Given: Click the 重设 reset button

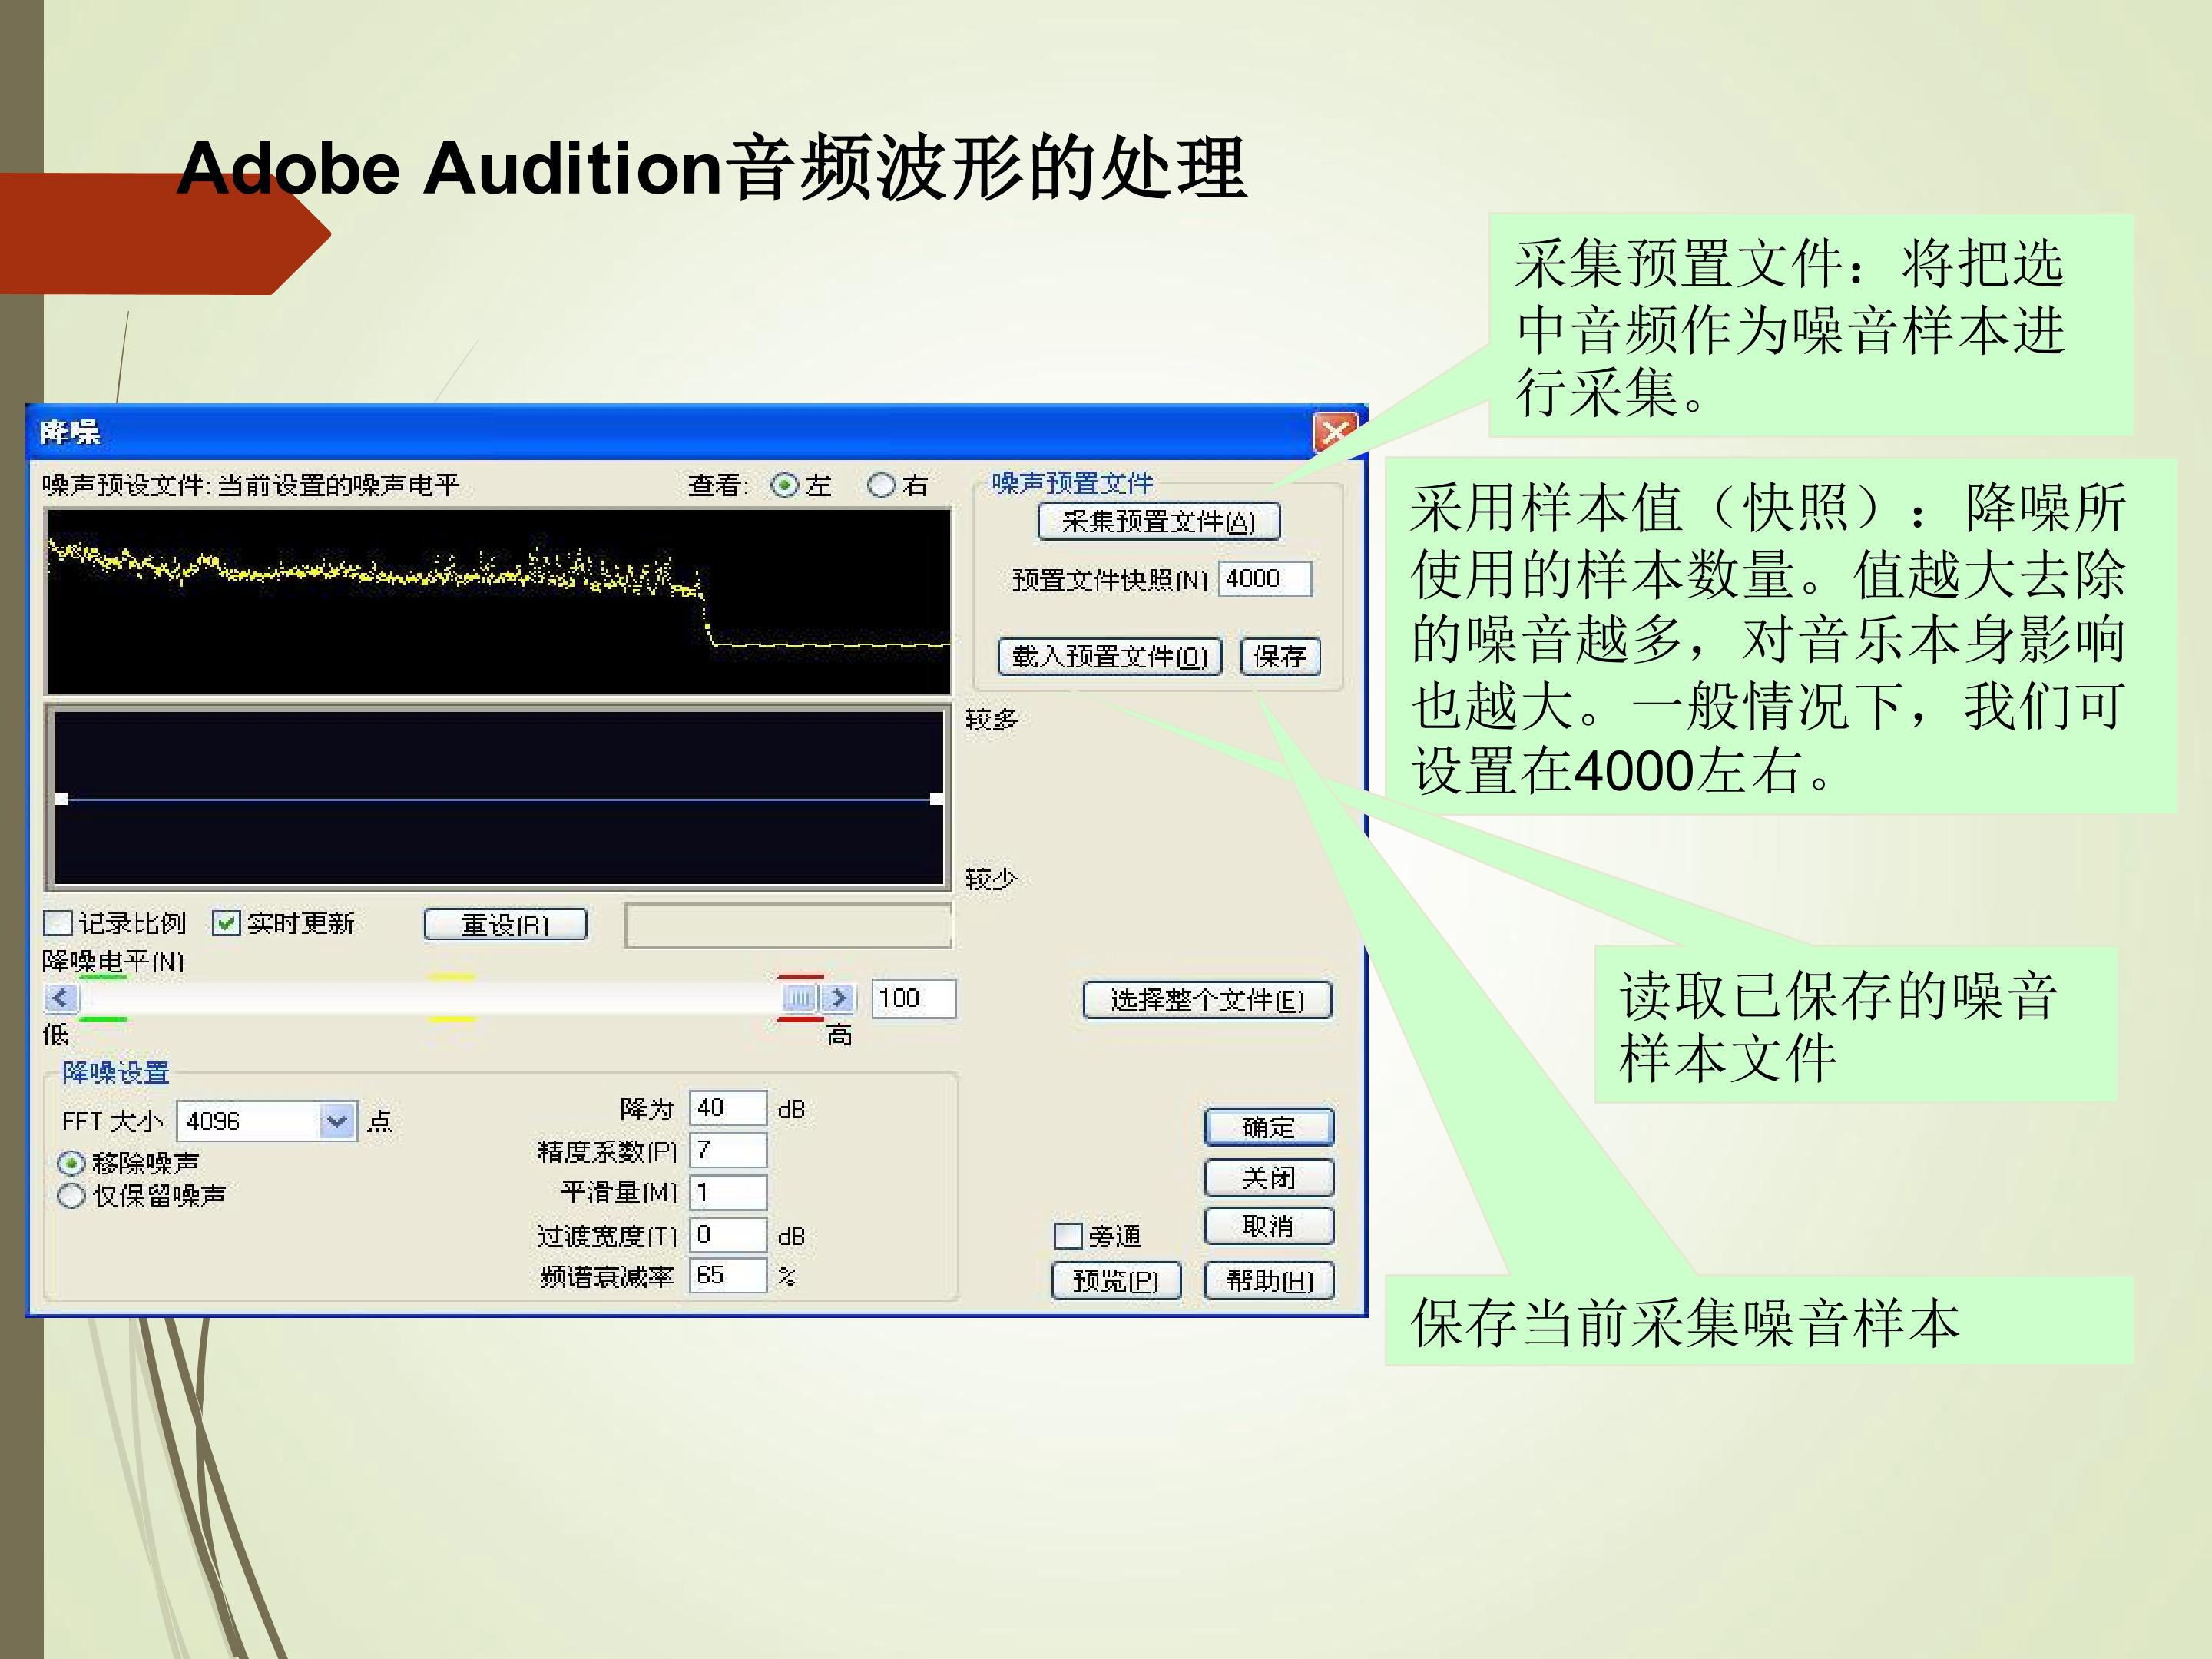Looking at the screenshot, I should pos(505,924).
